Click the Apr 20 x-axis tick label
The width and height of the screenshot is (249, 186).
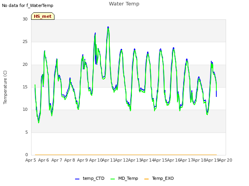[226, 160]
